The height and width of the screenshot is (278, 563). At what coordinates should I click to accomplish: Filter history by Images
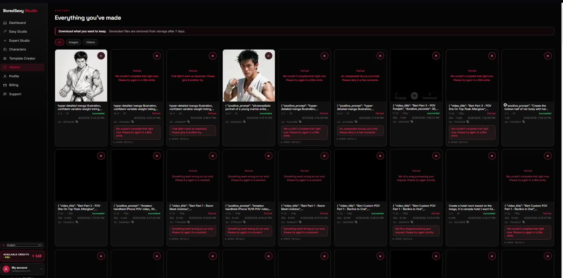tap(74, 42)
